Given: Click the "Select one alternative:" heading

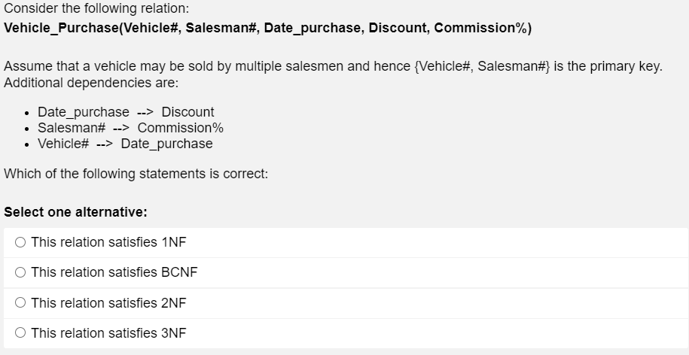Looking at the screenshot, I should coord(75,212).
